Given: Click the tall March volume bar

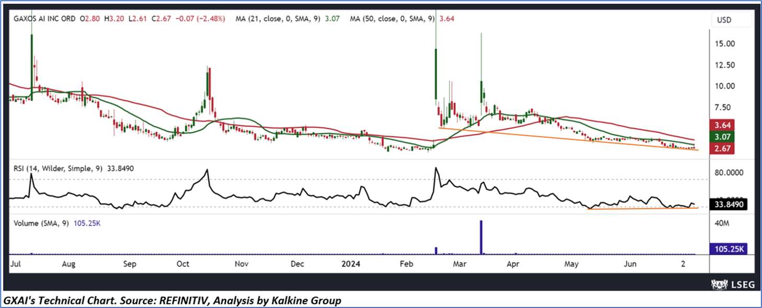Looking at the screenshot, I should (x=481, y=238).
